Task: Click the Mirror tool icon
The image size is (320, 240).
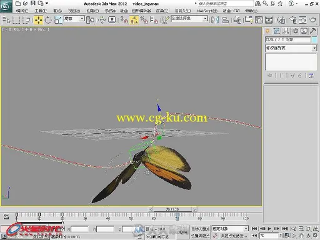Action: tap(215, 20)
